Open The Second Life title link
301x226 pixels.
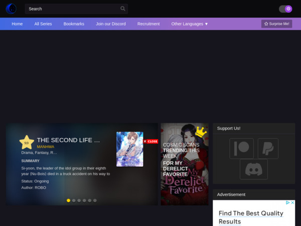68,140
